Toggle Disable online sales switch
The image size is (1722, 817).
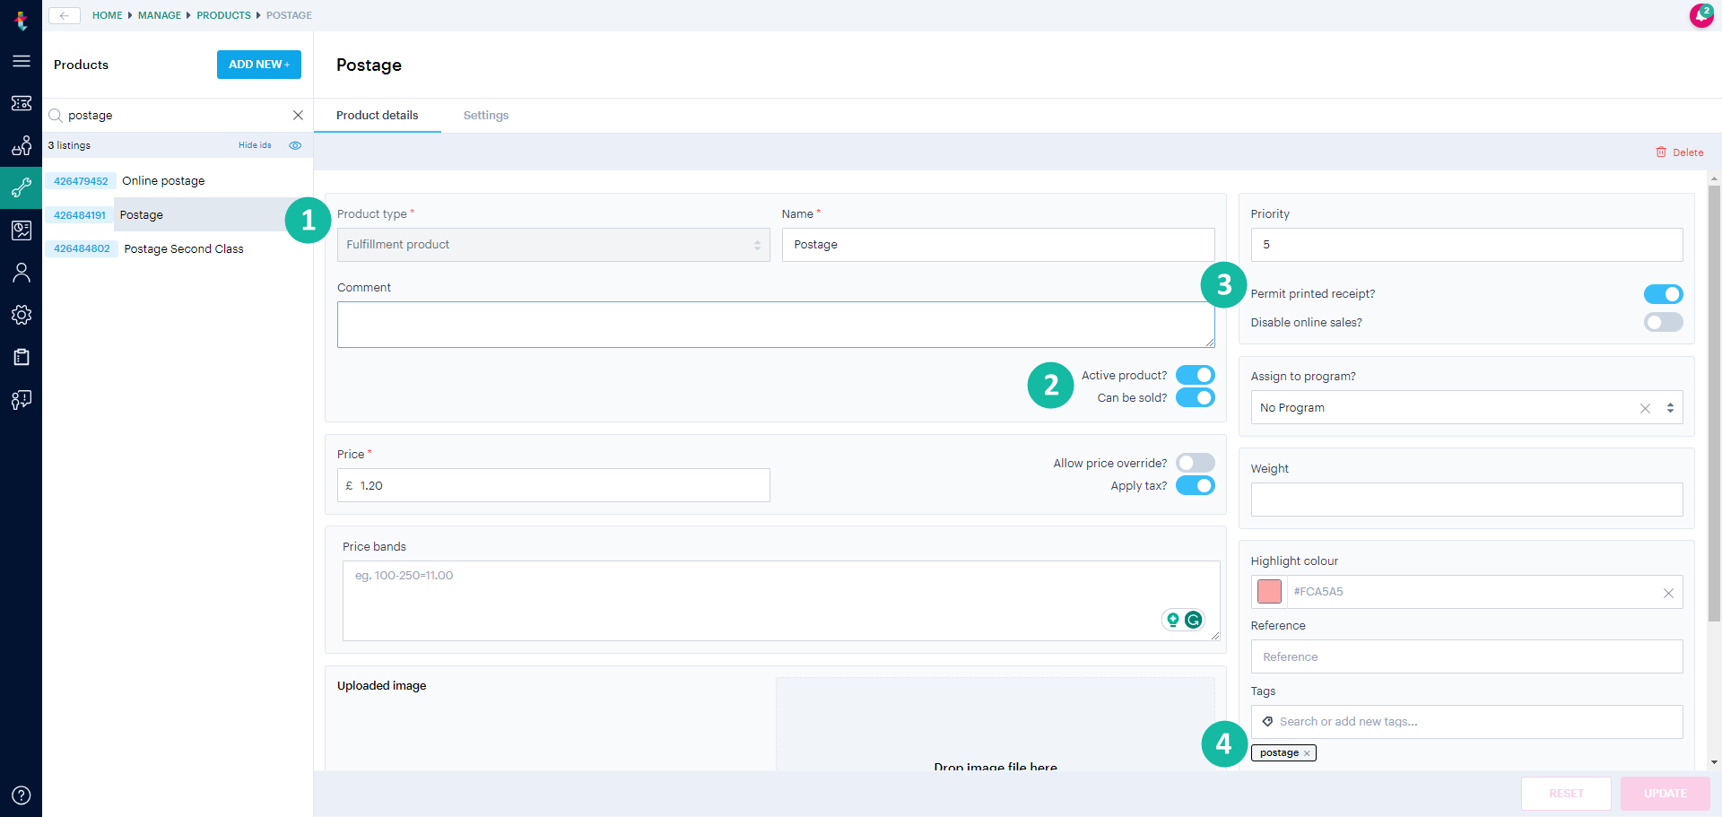click(x=1663, y=322)
